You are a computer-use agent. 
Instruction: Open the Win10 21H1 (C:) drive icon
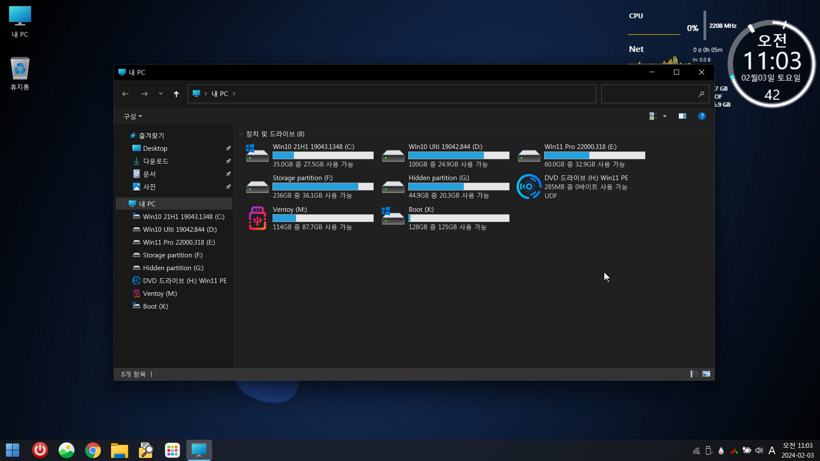[257, 153]
